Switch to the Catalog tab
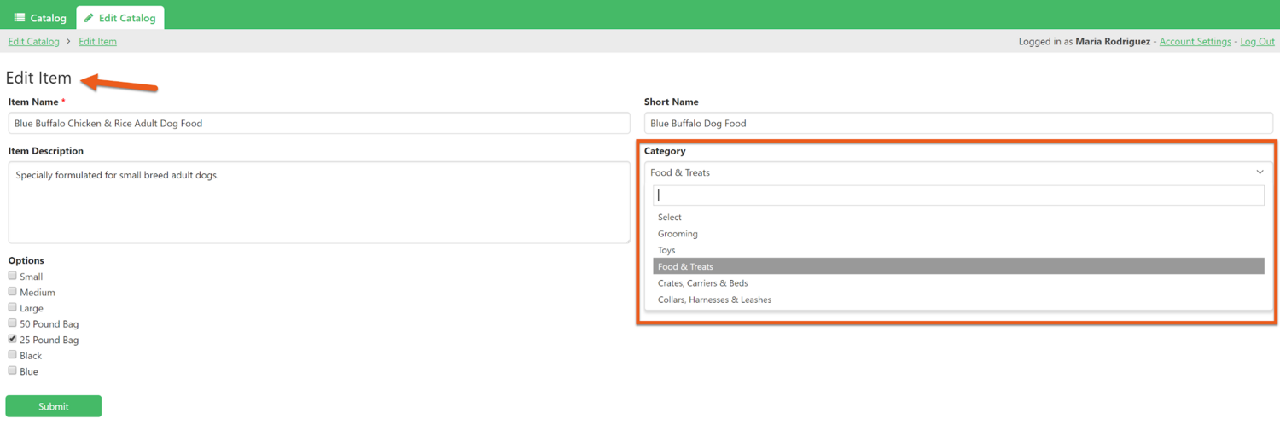 point(40,18)
